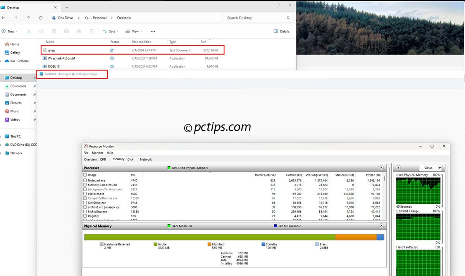Select all processes via Image header checkbox

pos(85,175)
